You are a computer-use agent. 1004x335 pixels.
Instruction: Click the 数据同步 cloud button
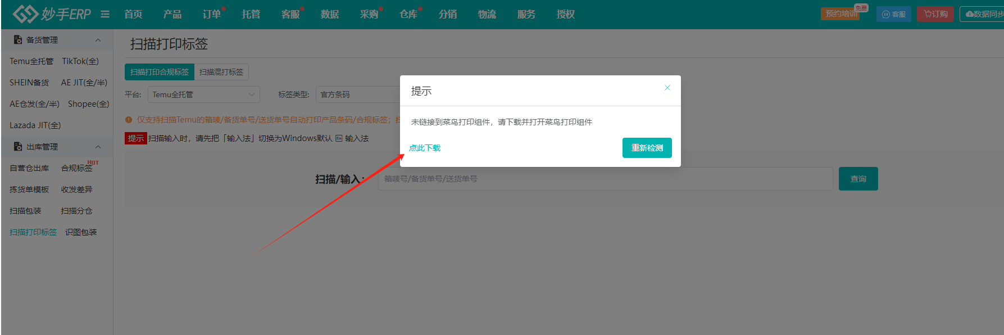[x=983, y=14]
